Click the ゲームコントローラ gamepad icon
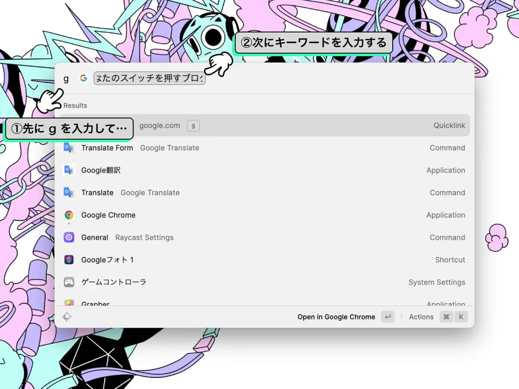Screen dimensions: 519x389 pyautogui.click(x=69, y=282)
